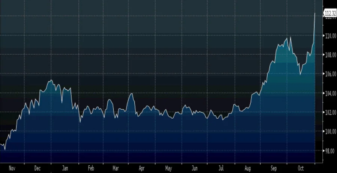This screenshot has width=337, height=173.
Task: Click the Jun month label
Action: pos(194,169)
